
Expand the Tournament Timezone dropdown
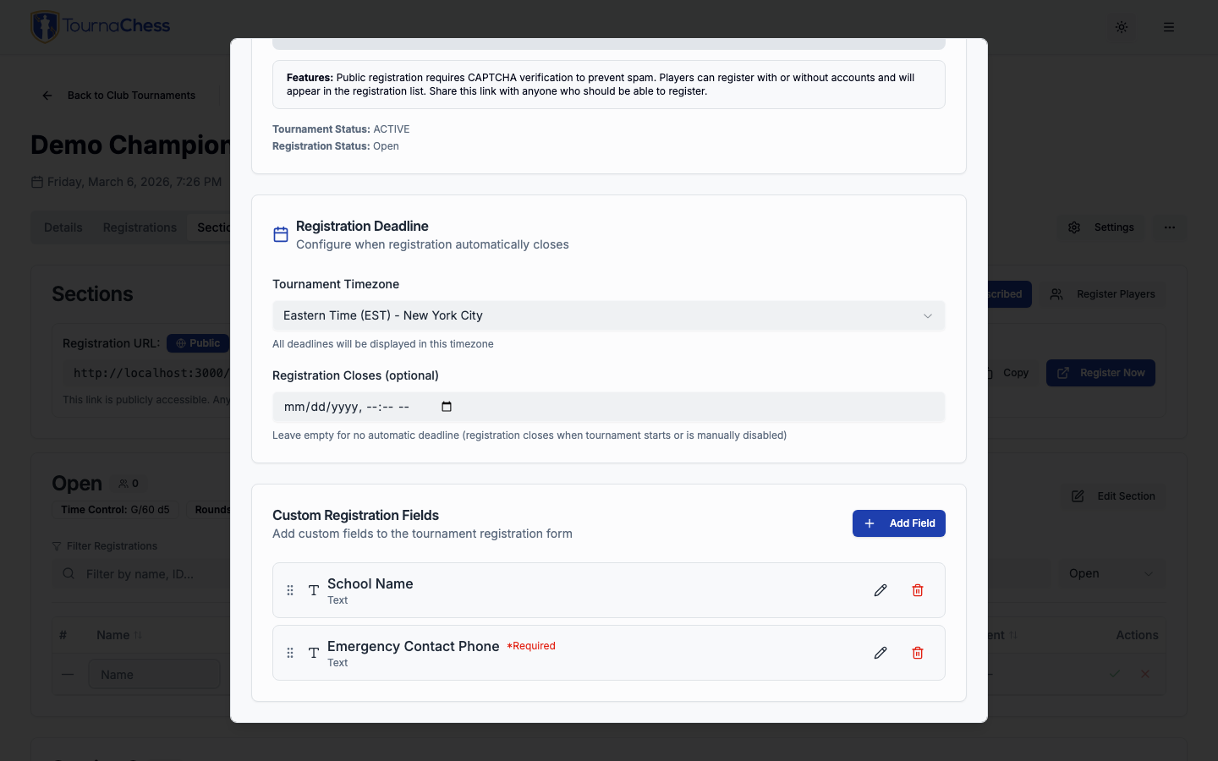click(x=608, y=315)
